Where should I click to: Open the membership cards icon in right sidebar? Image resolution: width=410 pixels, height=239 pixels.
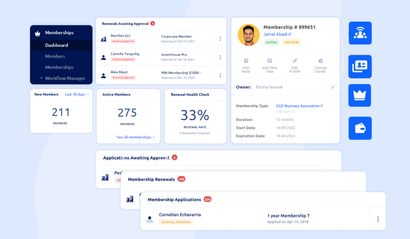click(360, 66)
